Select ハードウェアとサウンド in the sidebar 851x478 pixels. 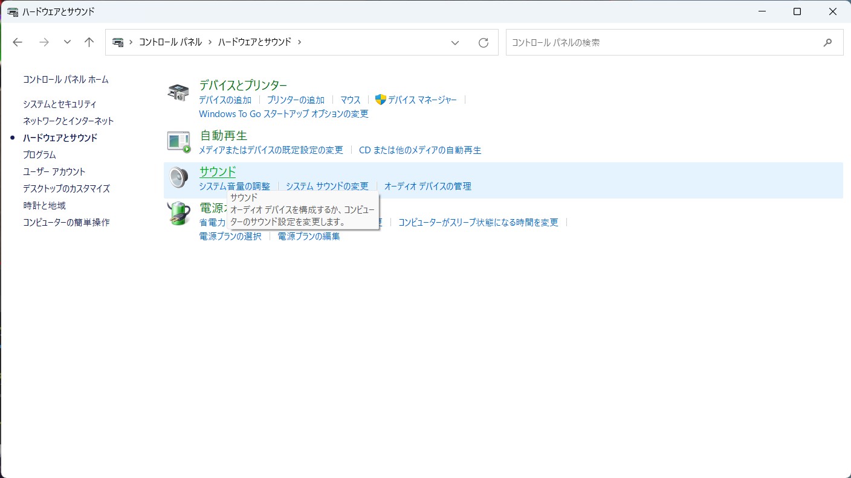point(60,138)
